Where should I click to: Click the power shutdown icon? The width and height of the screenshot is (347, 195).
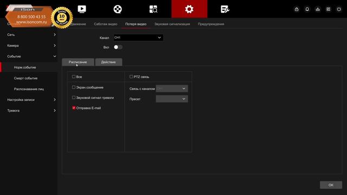339,9
